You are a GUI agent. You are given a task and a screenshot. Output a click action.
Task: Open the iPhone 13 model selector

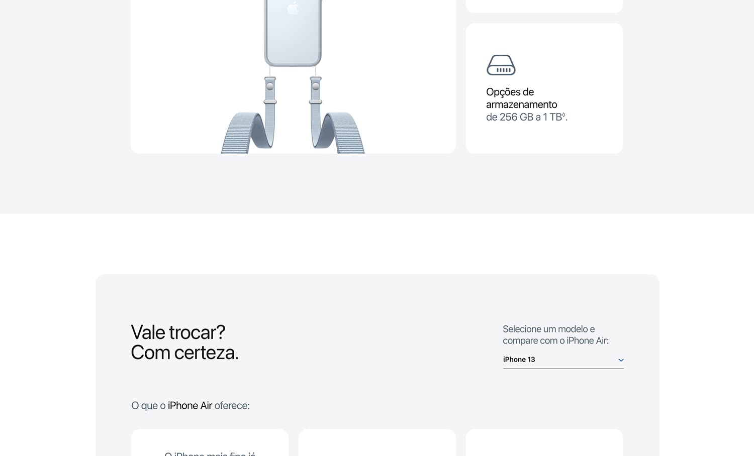tap(562, 360)
